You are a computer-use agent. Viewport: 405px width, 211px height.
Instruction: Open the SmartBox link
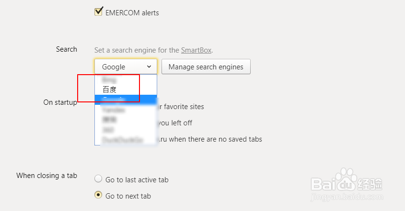coord(196,50)
